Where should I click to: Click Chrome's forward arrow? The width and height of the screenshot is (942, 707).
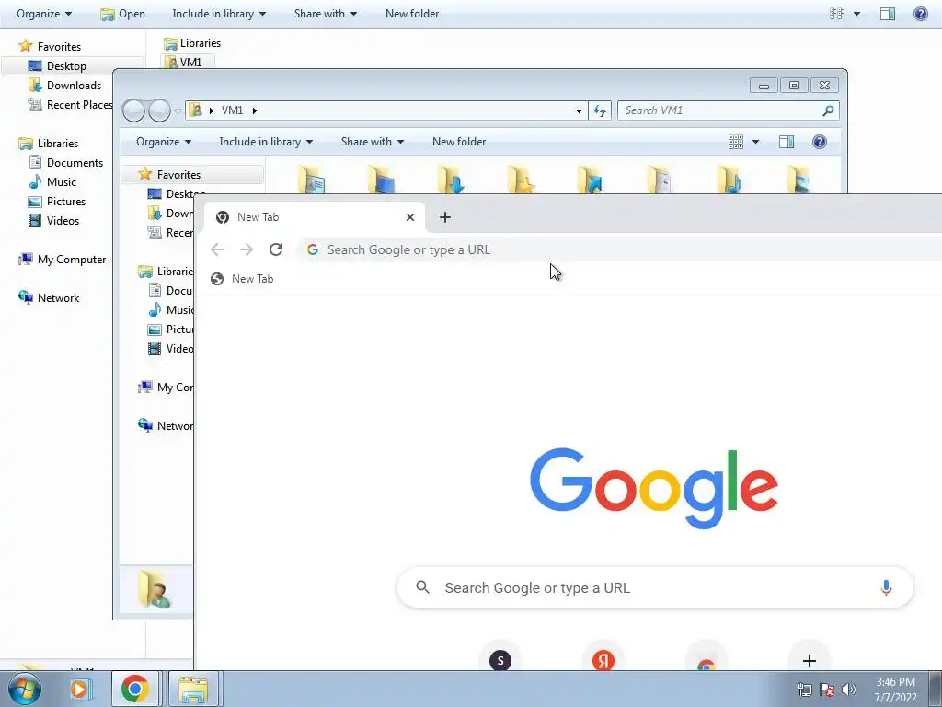(x=247, y=249)
